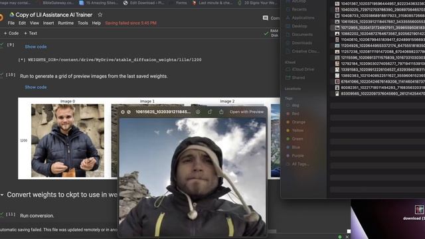The width and height of the screenshot is (425, 239).
Task: Click the Drive icon beside notebook title
Action: pyautogui.click(x=12, y=15)
